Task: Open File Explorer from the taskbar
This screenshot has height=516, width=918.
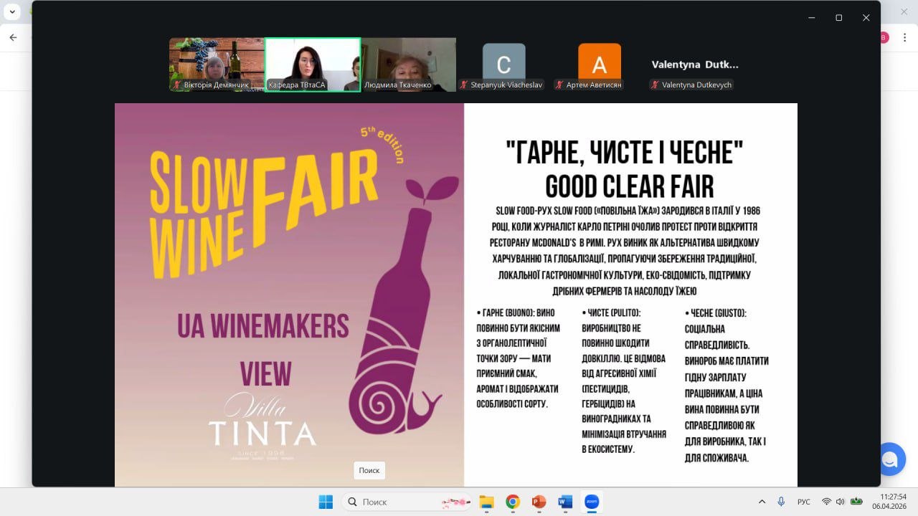Action: 486,502
